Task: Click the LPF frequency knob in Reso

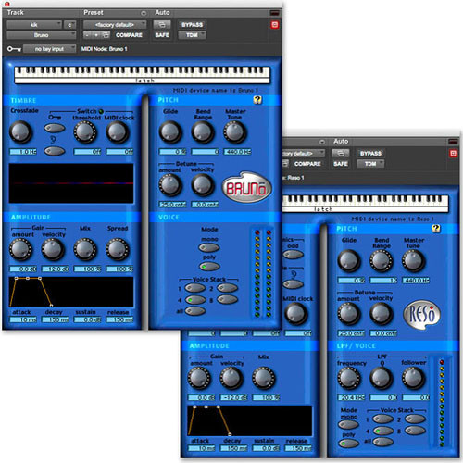Action: point(349,378)
